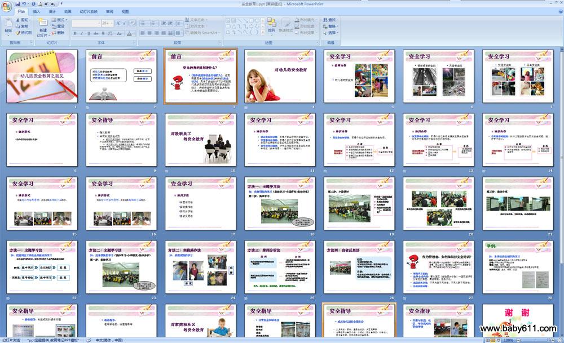564x343 pixels.
Task: Click bullet list icon in paragraph group
Action: click(x=143, y=23)
